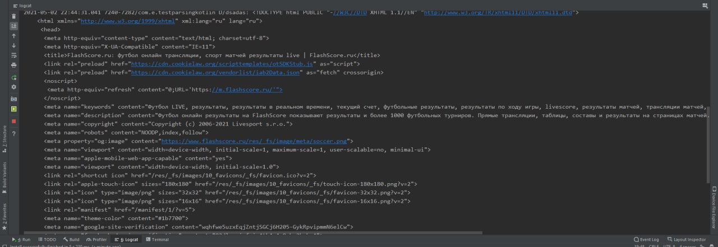
Task: Open the Profiler tool window tab
Action: (x=96, y=239)
